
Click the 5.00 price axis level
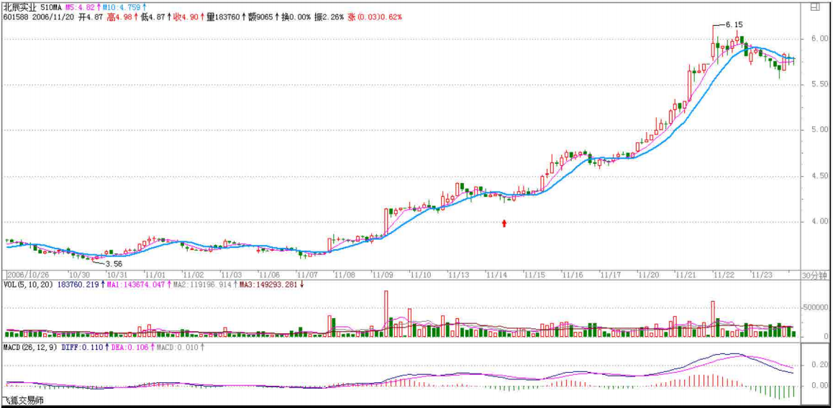tap(814, 130)
